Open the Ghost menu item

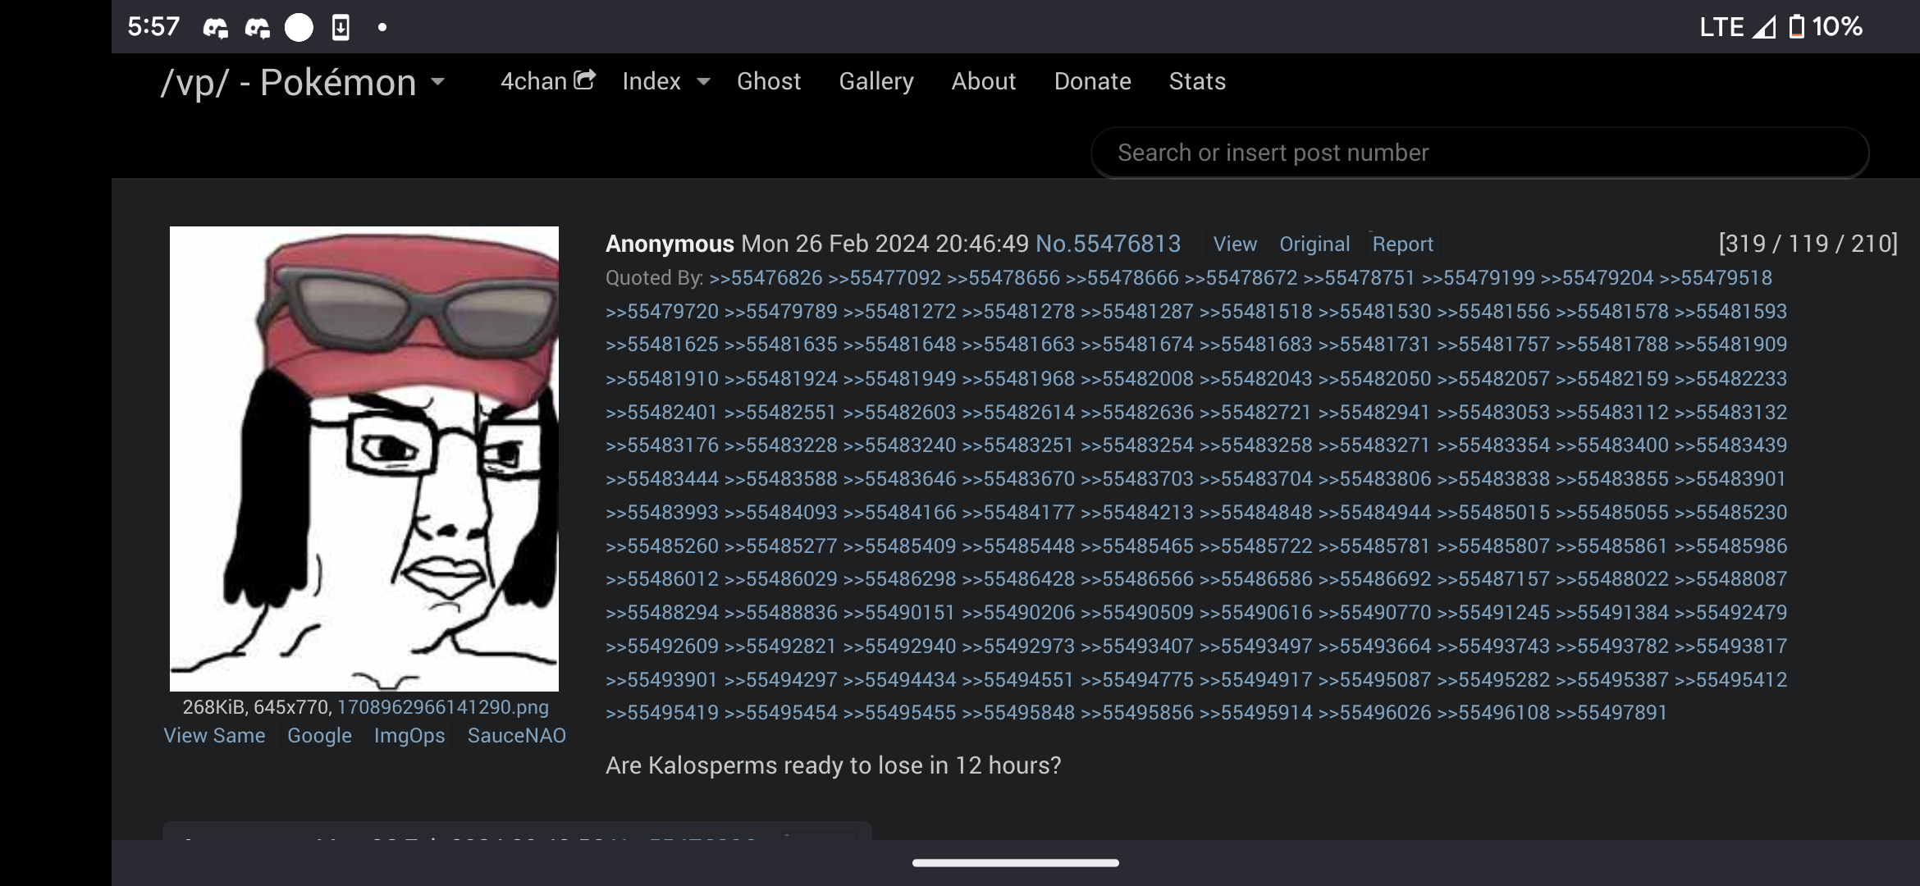click(x=768, y=81)
